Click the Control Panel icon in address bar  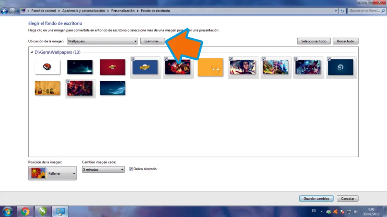tap(23, 11)
